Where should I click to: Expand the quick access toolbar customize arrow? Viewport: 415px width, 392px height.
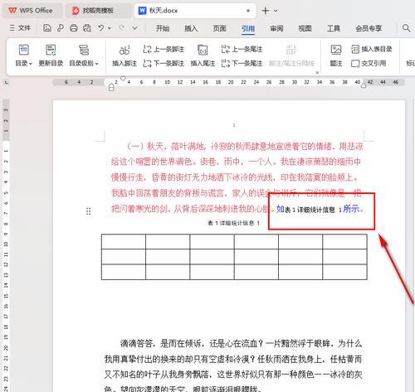(134, 28)
